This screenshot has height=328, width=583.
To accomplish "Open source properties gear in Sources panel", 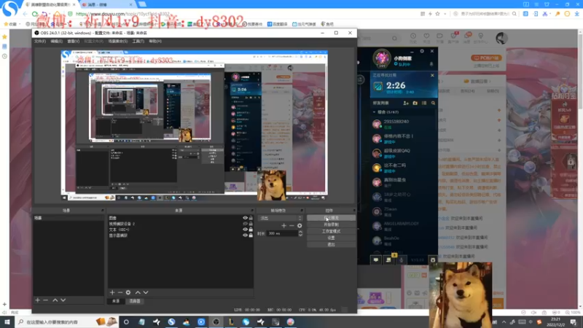I will pyautogui.click(x=128, y=293).
